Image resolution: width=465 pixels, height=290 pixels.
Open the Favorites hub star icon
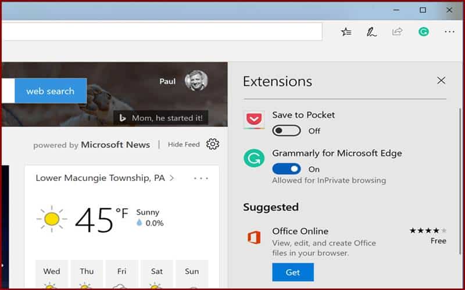(346, 32)
